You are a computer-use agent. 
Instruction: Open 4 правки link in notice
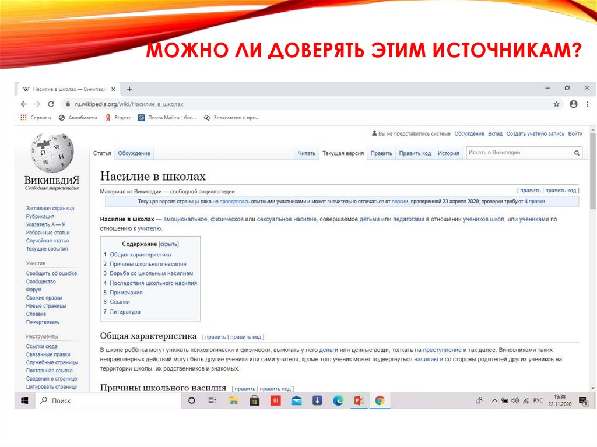pyautogui.click(x=535, y=202)
